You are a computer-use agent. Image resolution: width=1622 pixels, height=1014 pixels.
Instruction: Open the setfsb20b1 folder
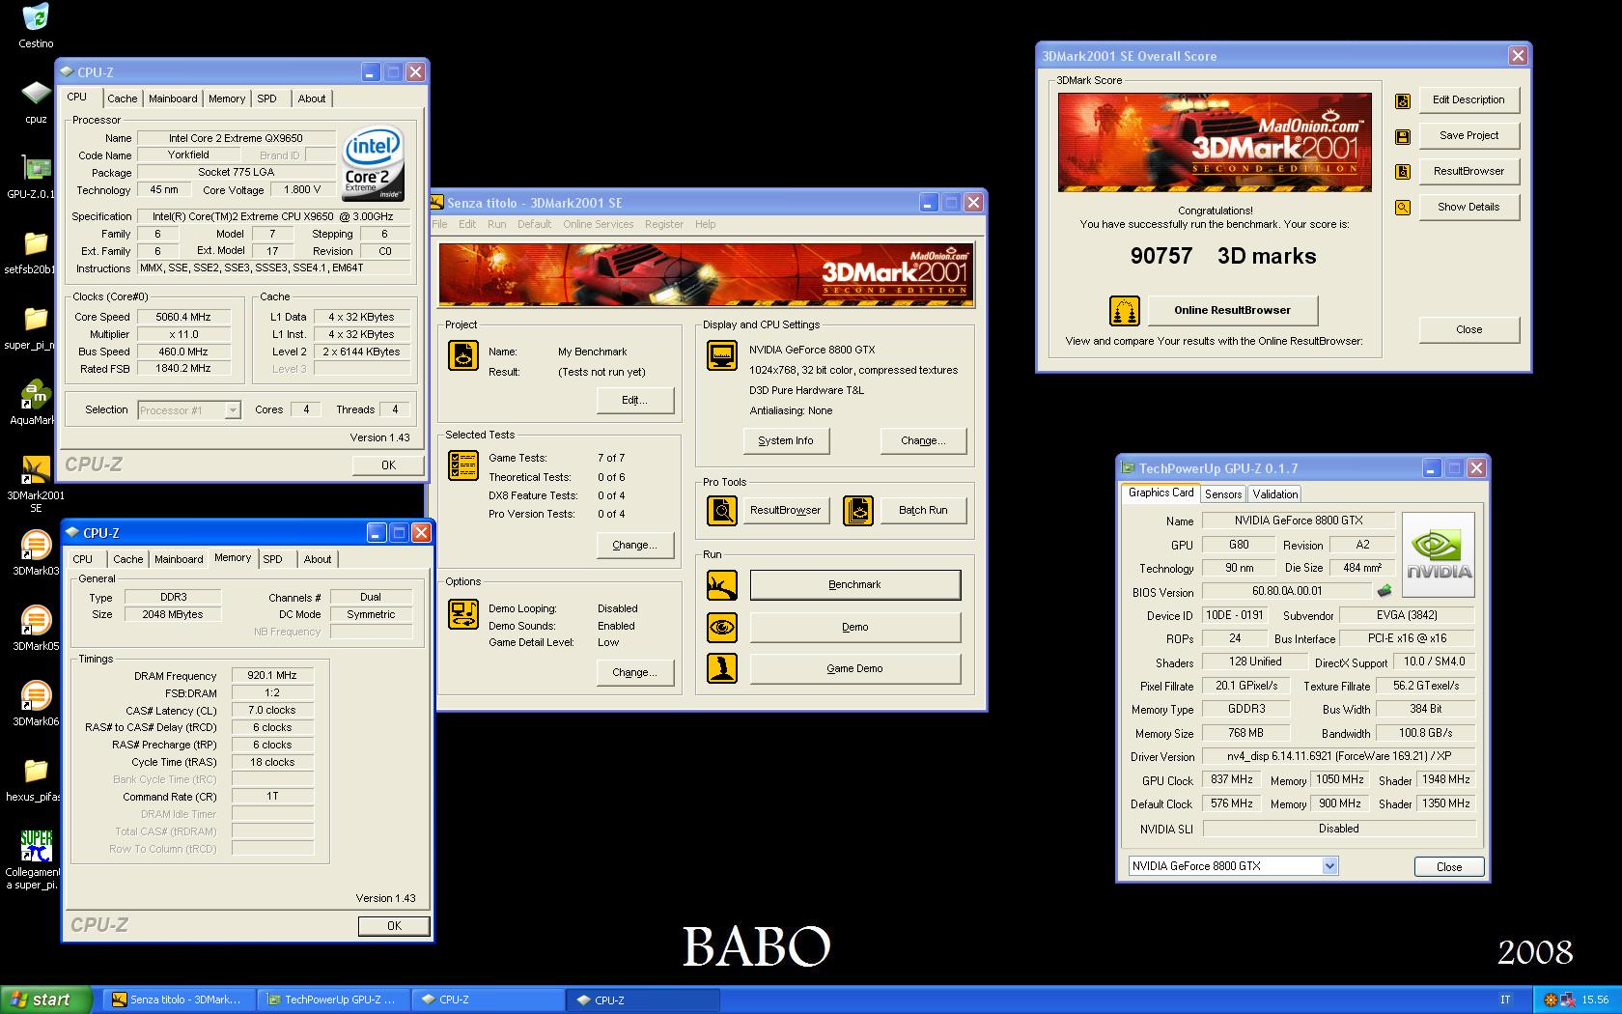pyautogui.click(x=36, y=243)
